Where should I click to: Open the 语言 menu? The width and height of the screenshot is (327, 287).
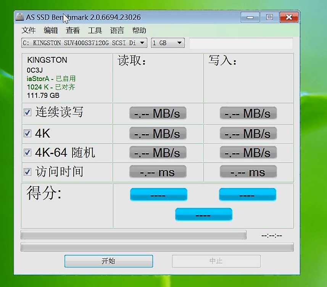click(117, 31)
